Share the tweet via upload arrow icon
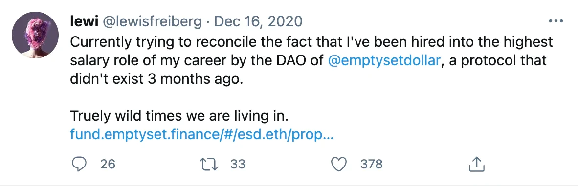 (x=476, y=164)
